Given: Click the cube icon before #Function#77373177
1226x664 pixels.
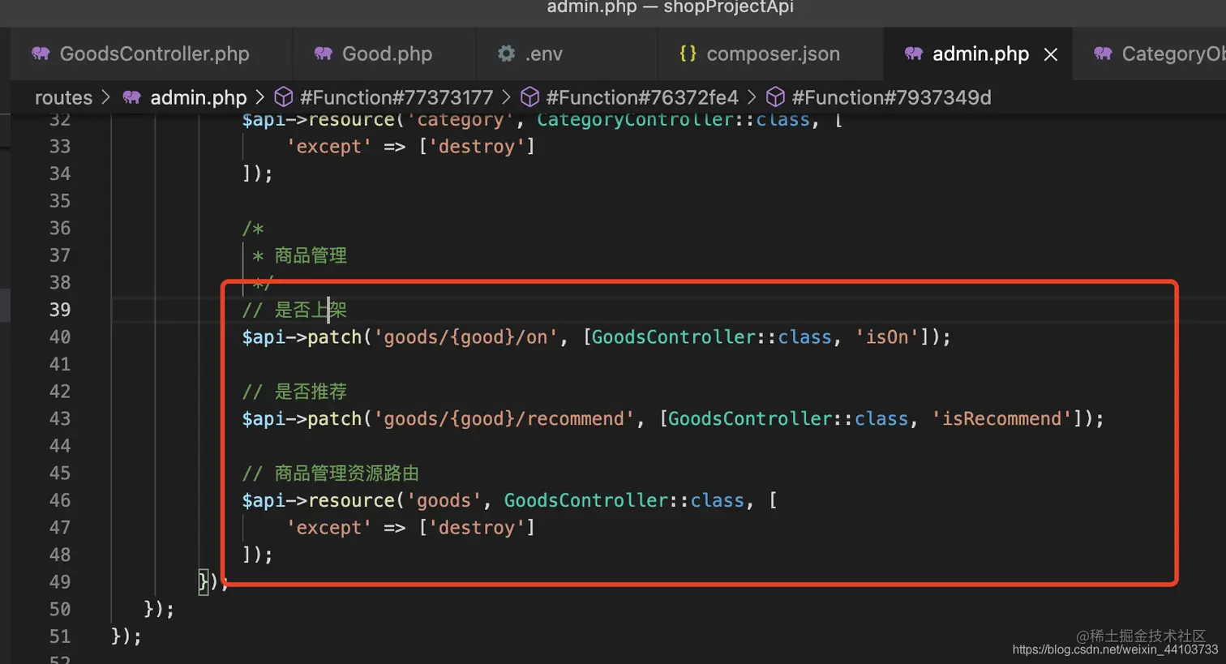Looking at the screenshot, I should 284,97.
